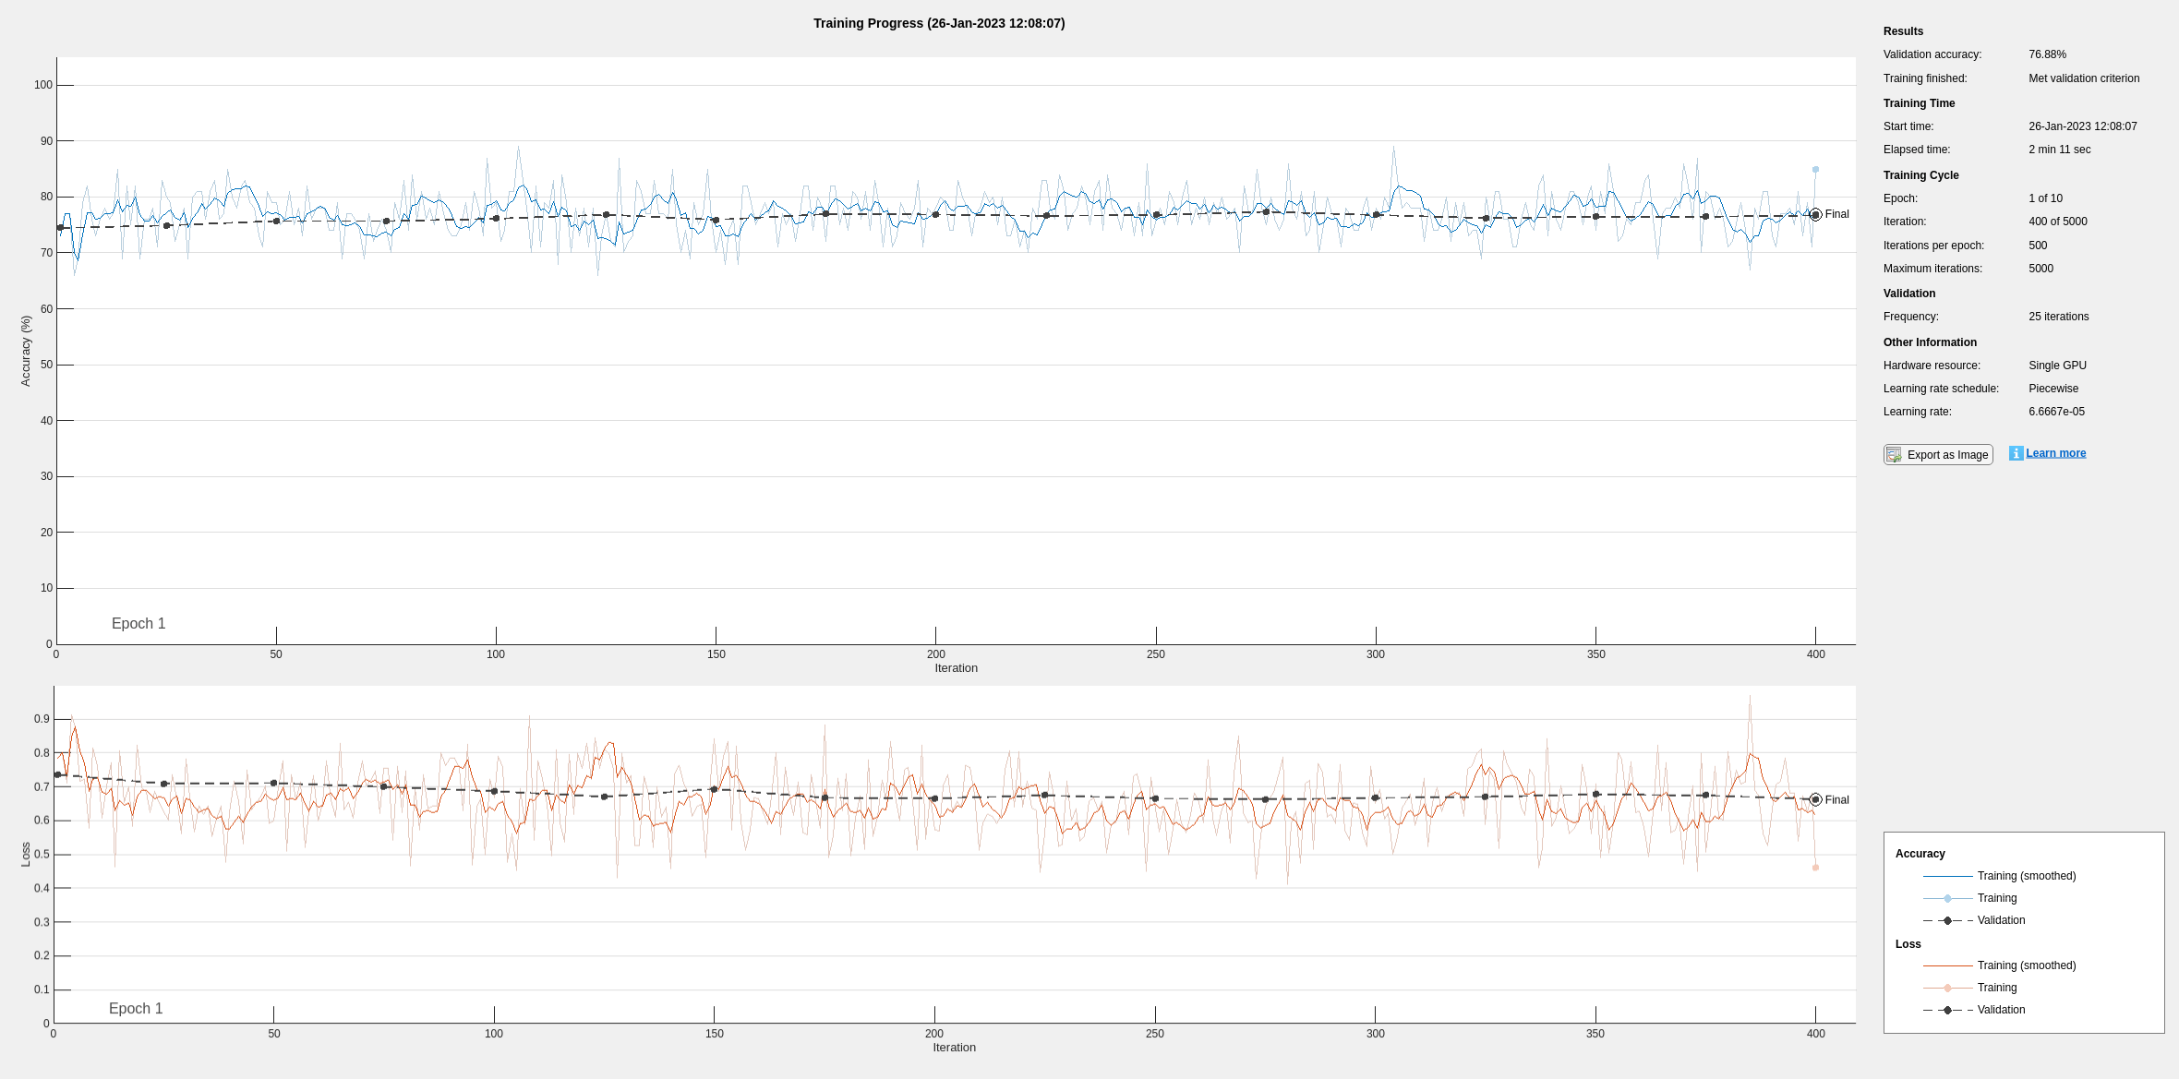
Task: Open the Learn more link
Action: [x=2055, y=453]
